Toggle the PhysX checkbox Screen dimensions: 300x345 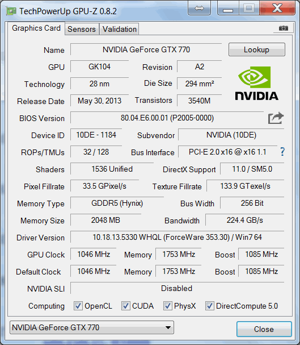167,306
